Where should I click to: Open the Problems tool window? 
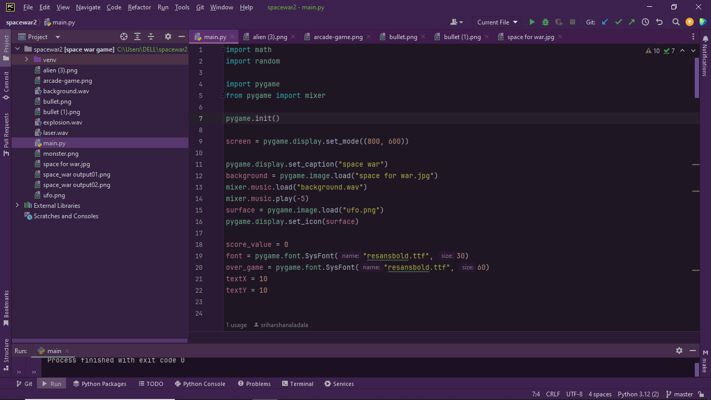[x=254, y=384]
